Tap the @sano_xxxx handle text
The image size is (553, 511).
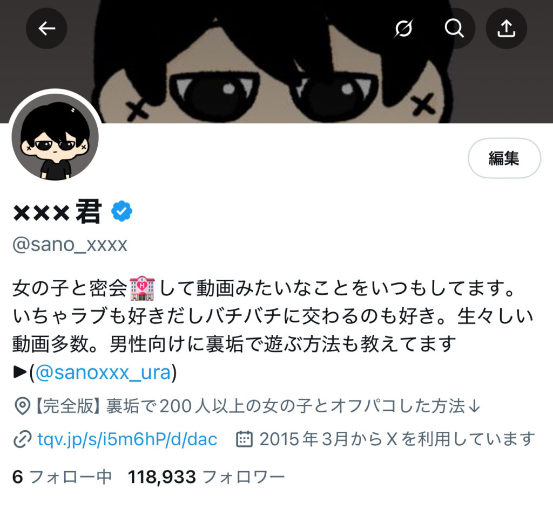point(70,245)
